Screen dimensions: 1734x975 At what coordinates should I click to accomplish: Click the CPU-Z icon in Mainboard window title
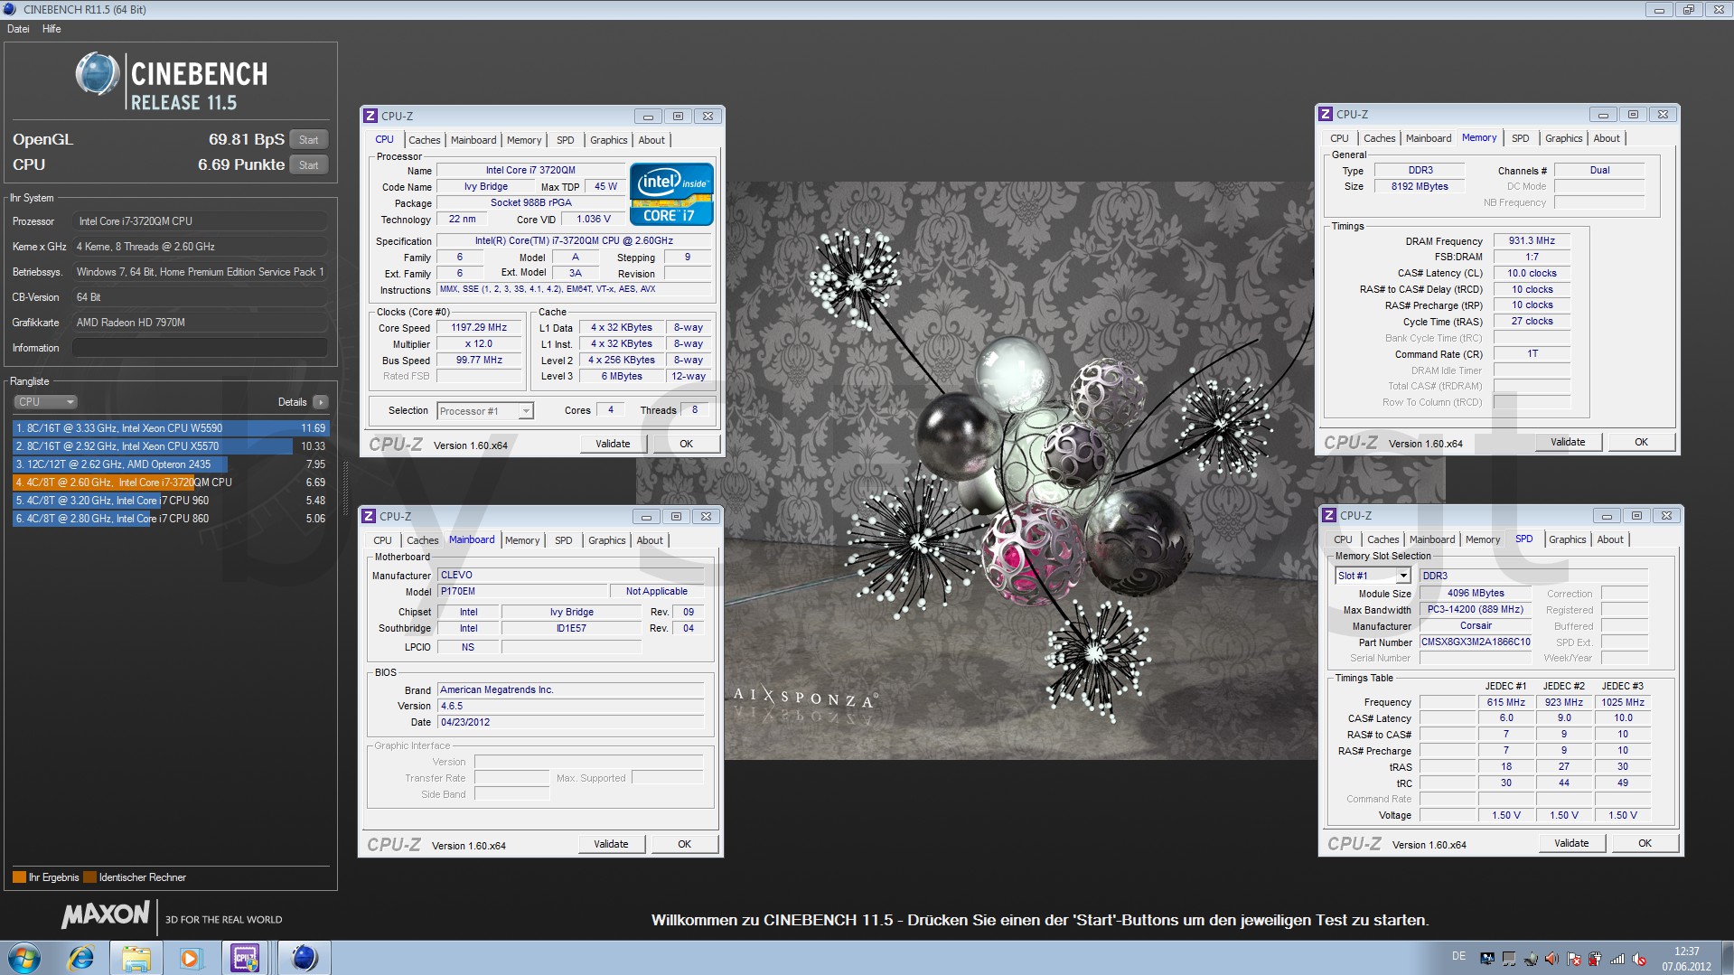point(369,516)
